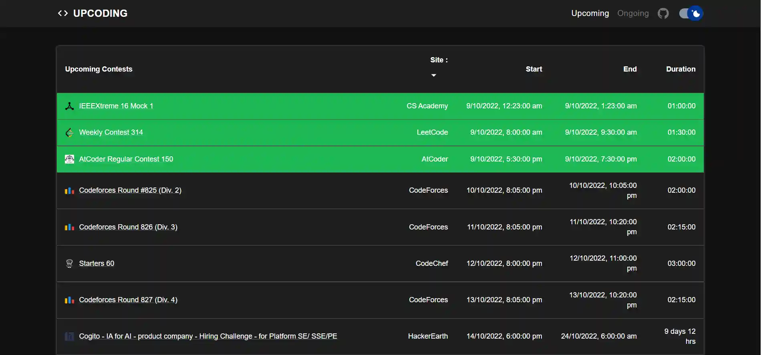Open the Starters 60 contest link
The image size is (761, 355).
97,263
